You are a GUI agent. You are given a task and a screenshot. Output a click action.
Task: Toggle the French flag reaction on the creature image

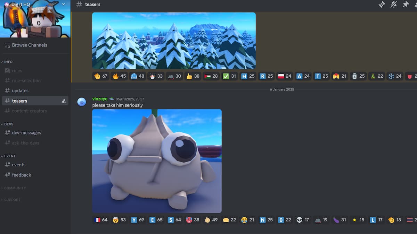[x=100, y=219]
